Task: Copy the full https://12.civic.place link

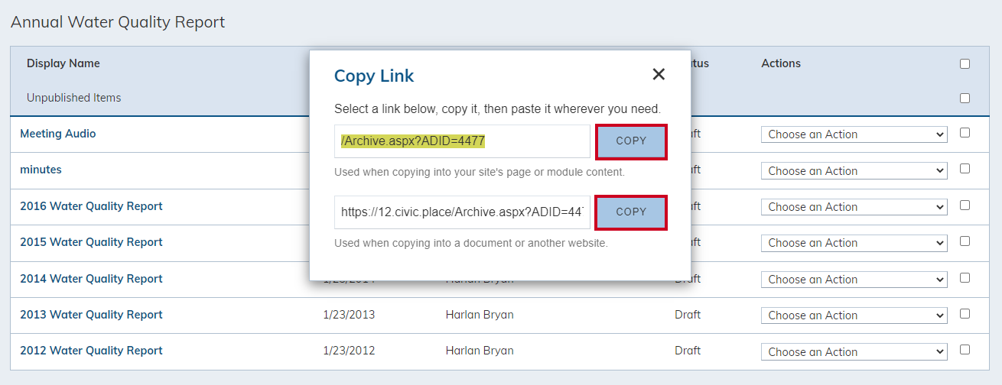Action: (x=631, y=212)
